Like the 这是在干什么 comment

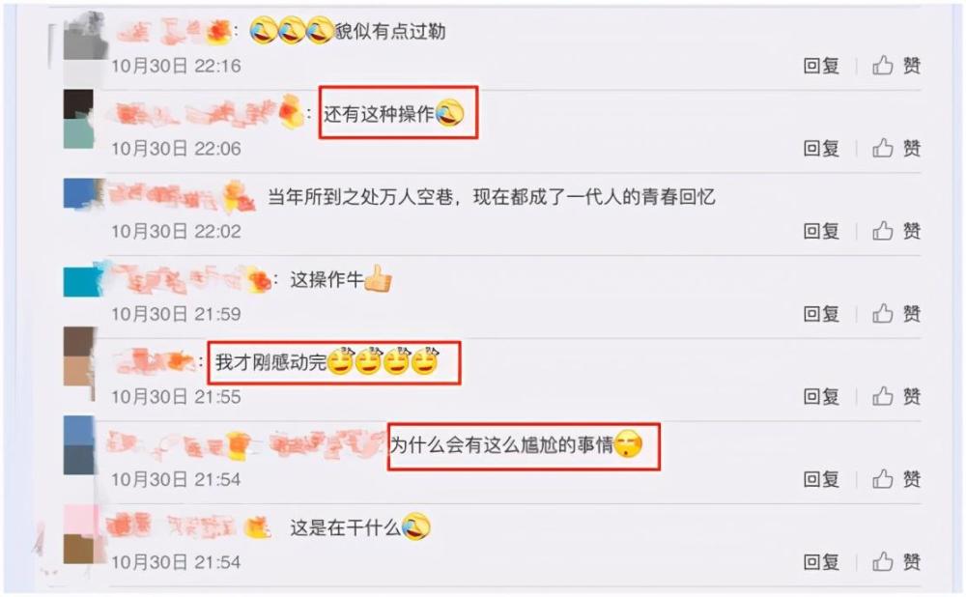click(895, 561)
